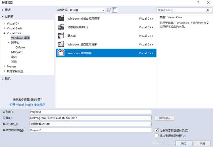Expand the other project types node arrow
This screenshot has width=213, height=147.
[x=4, y=71]
